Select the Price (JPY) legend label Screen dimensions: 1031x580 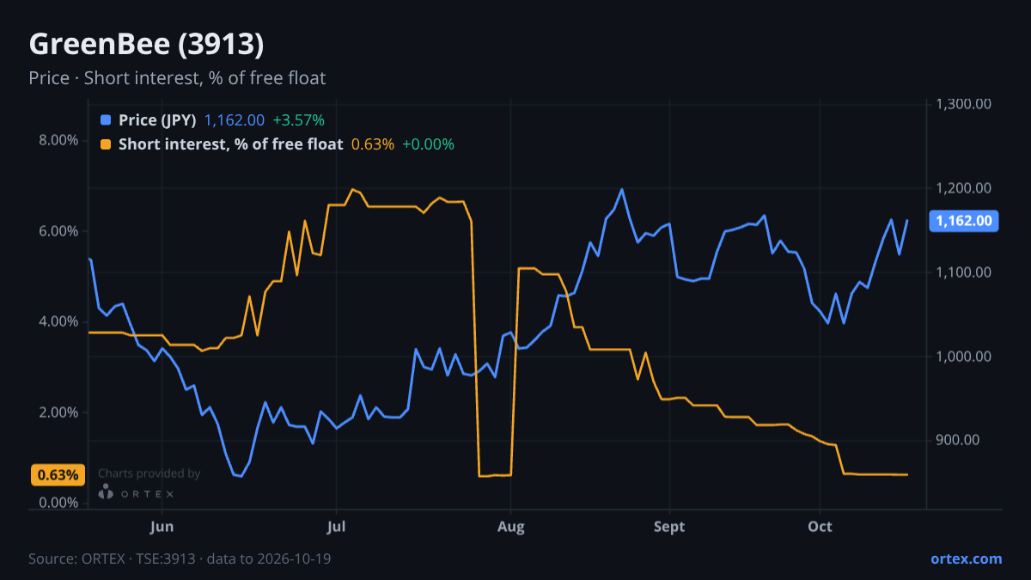(x=158, y=120)
